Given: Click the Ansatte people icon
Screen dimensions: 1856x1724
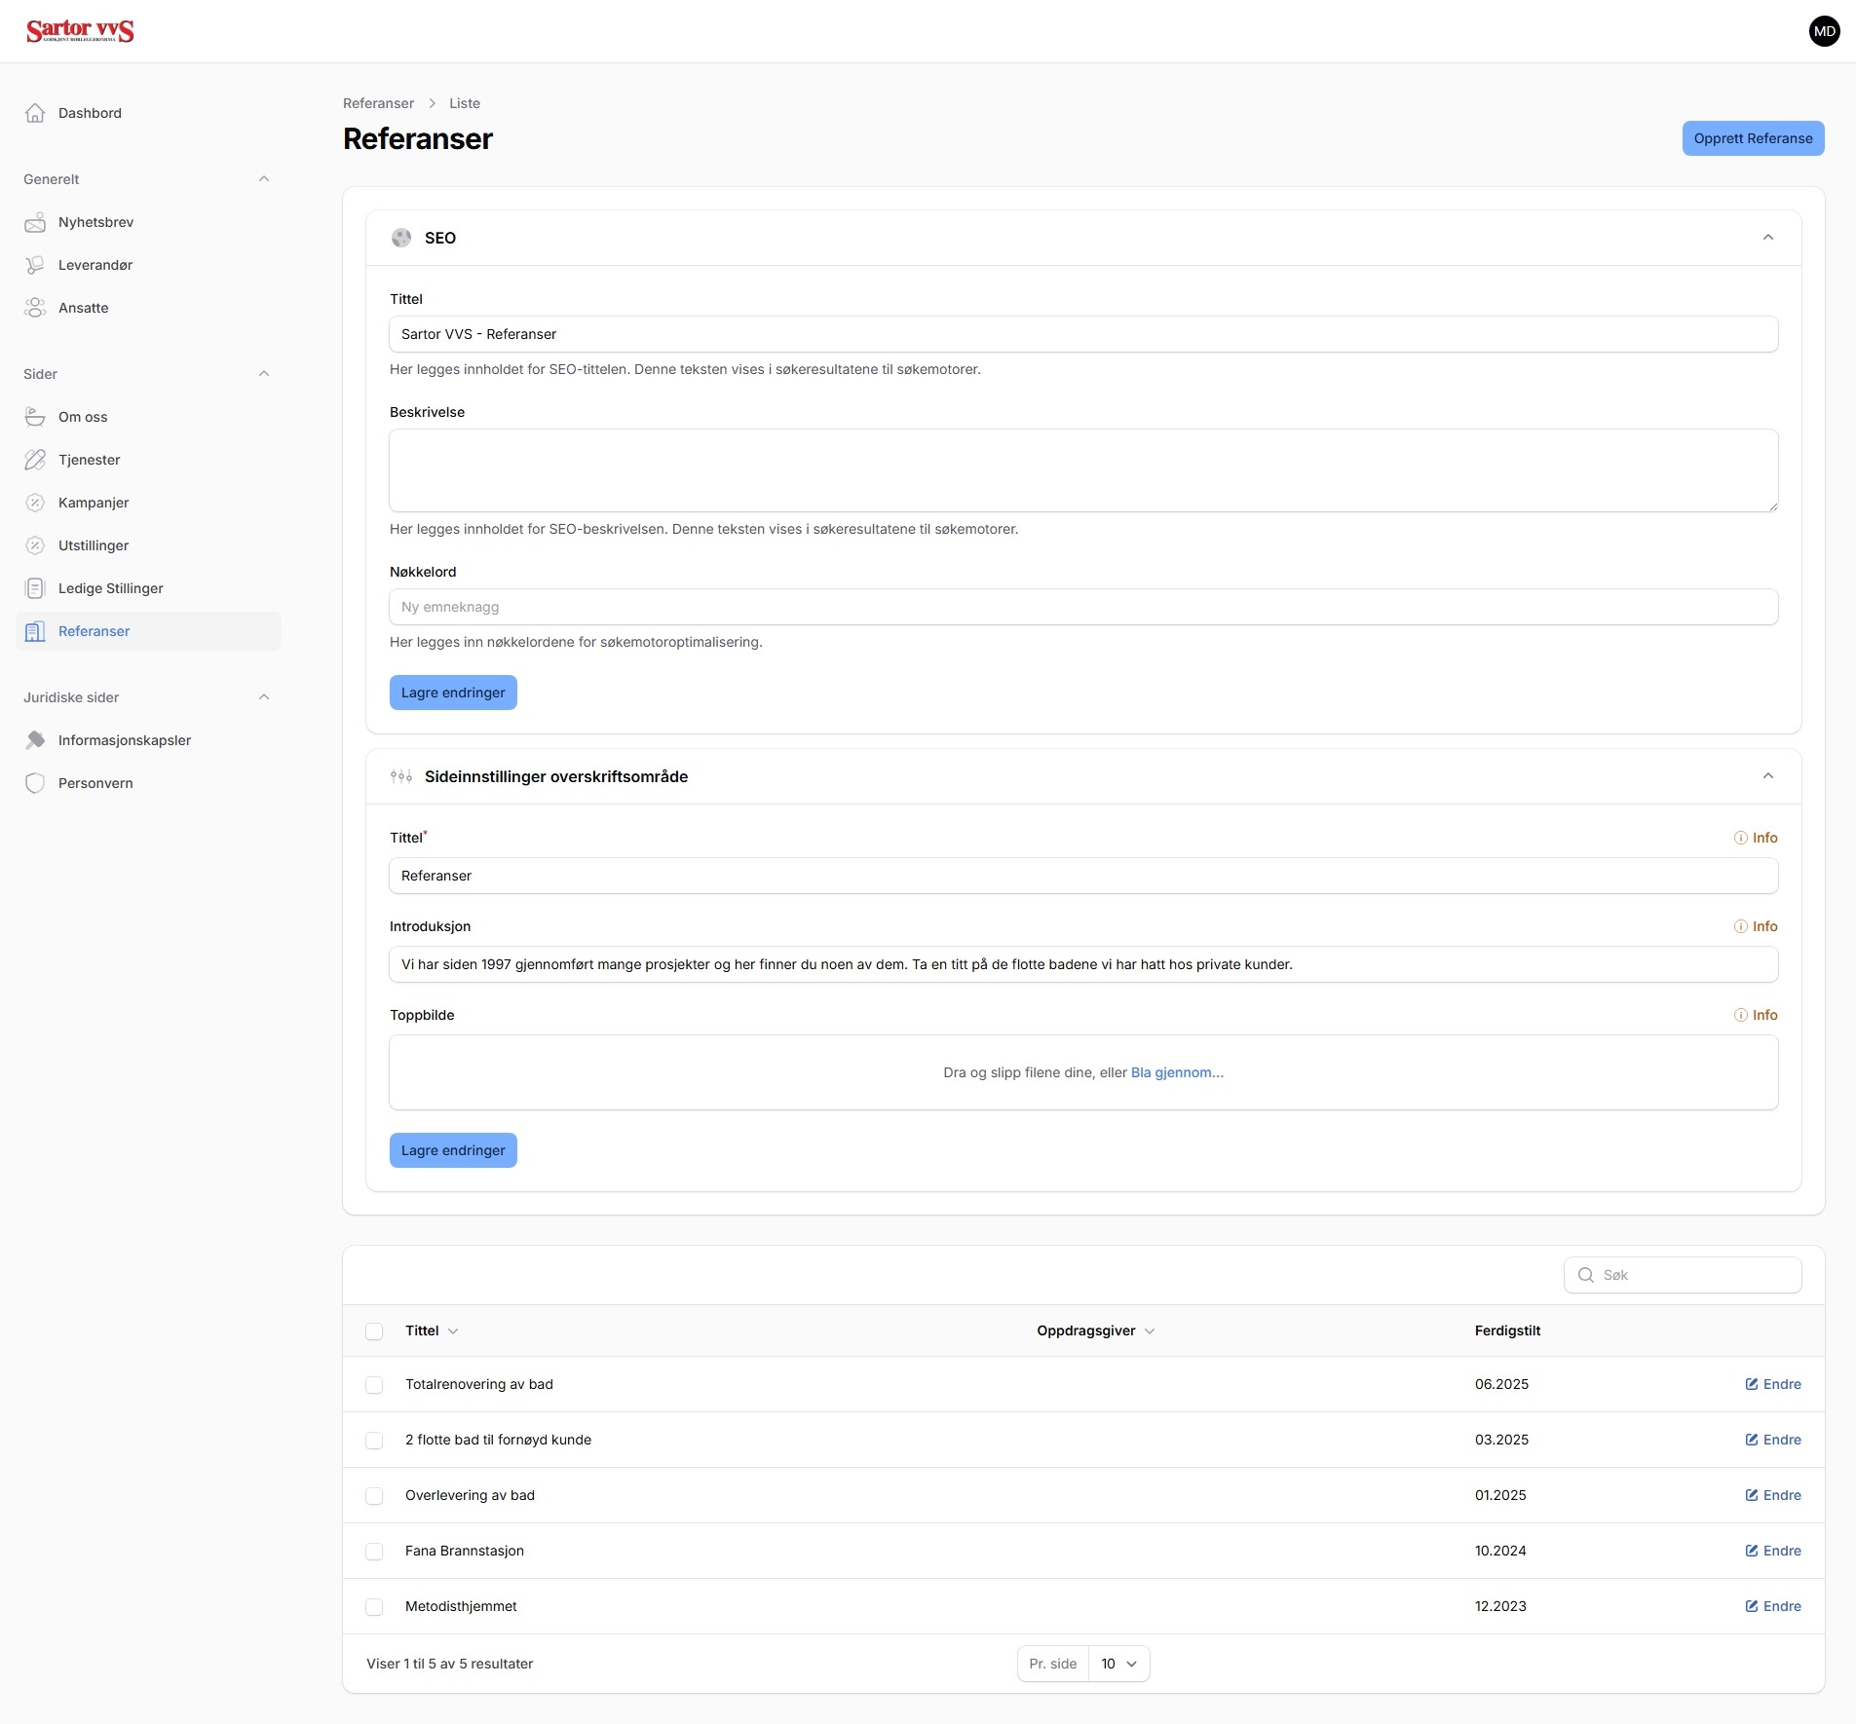Looking at the screenshot, I should click(35, 308).
